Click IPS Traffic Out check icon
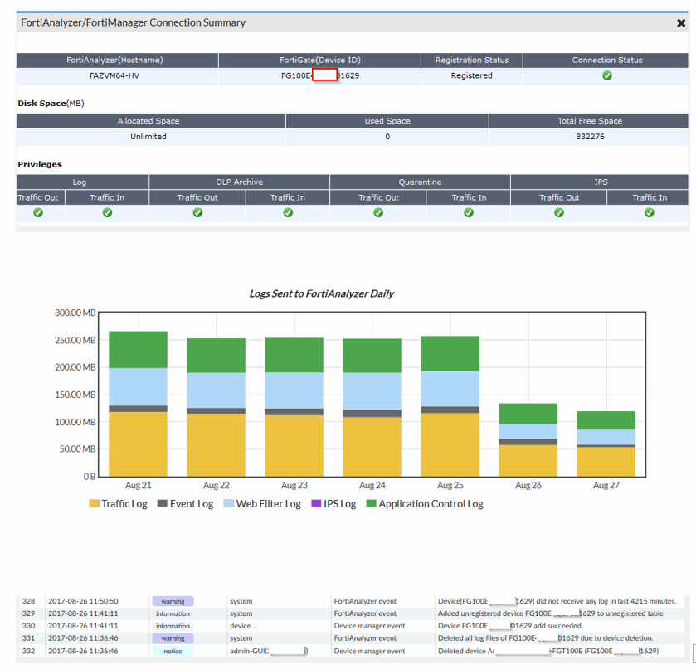696x669 pixels. pos(559,213)
